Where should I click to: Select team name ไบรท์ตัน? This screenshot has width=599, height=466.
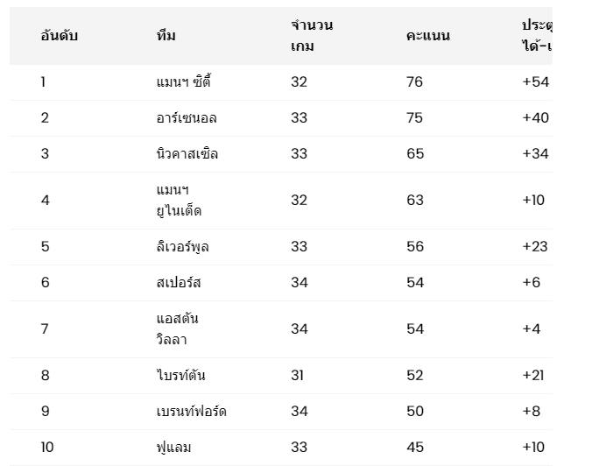point(180,375)
